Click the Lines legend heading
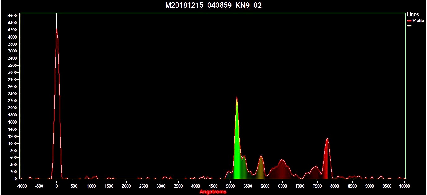Screen dimensions: 427x195 tap(413, 15)
